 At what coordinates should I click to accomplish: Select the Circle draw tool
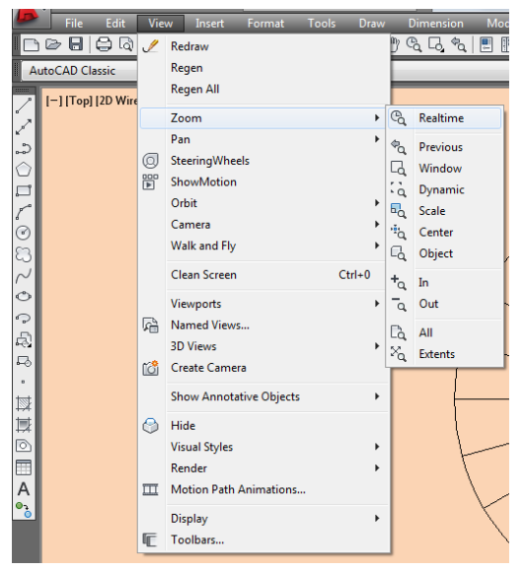(24, 233)
